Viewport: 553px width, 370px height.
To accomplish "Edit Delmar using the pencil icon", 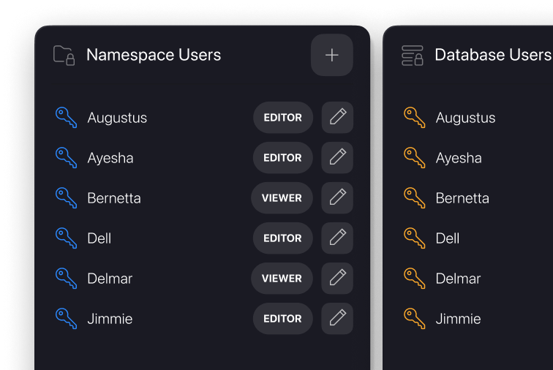I will point(337,278).
